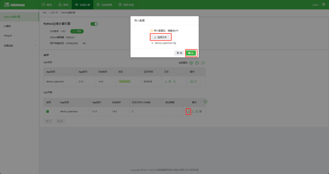The width and height of the screenshot is (329, 174).
Task: Click the view log magnifier icon
Action: pos(174,81)
